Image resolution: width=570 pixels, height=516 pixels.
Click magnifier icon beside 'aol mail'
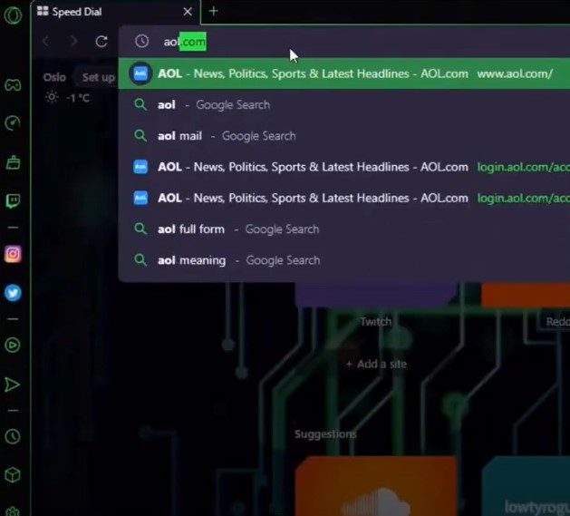pyautogui.click(x=140, y=136)
